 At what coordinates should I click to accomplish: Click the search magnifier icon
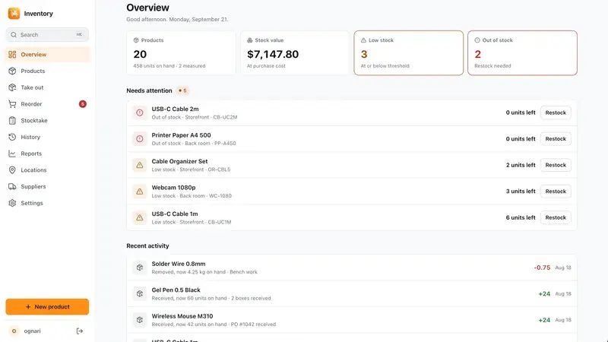pyautogui.click(x=14, y=35)
